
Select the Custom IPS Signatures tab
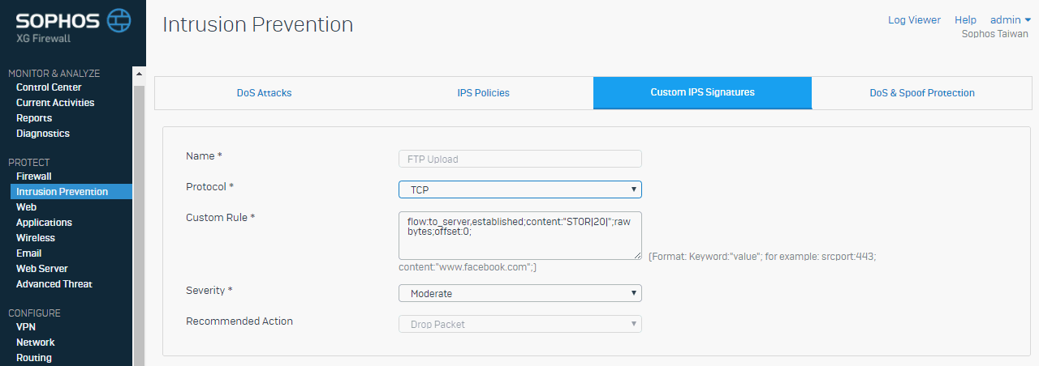(x=702, y=93)
